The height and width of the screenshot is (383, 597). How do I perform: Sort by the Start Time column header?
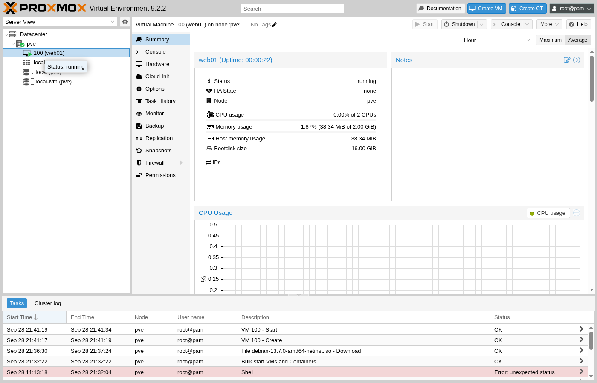coord(35,317)
